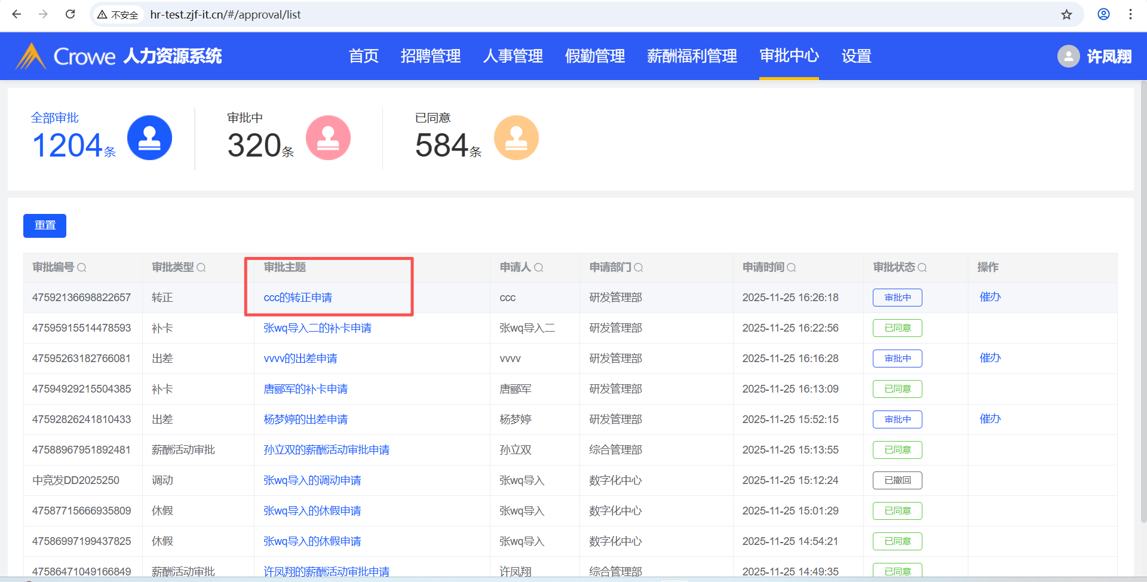The width and height of the screenshot is (1147, 582).
Task: Select the 审批中心 menu
Action: coord(789,56)
